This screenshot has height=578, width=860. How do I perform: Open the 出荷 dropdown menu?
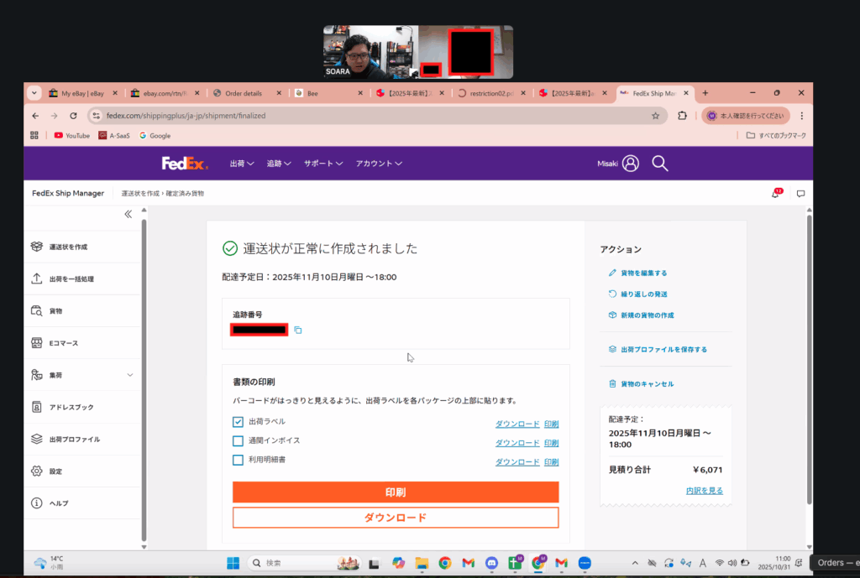pyautogui.click(x=243, y=164)
